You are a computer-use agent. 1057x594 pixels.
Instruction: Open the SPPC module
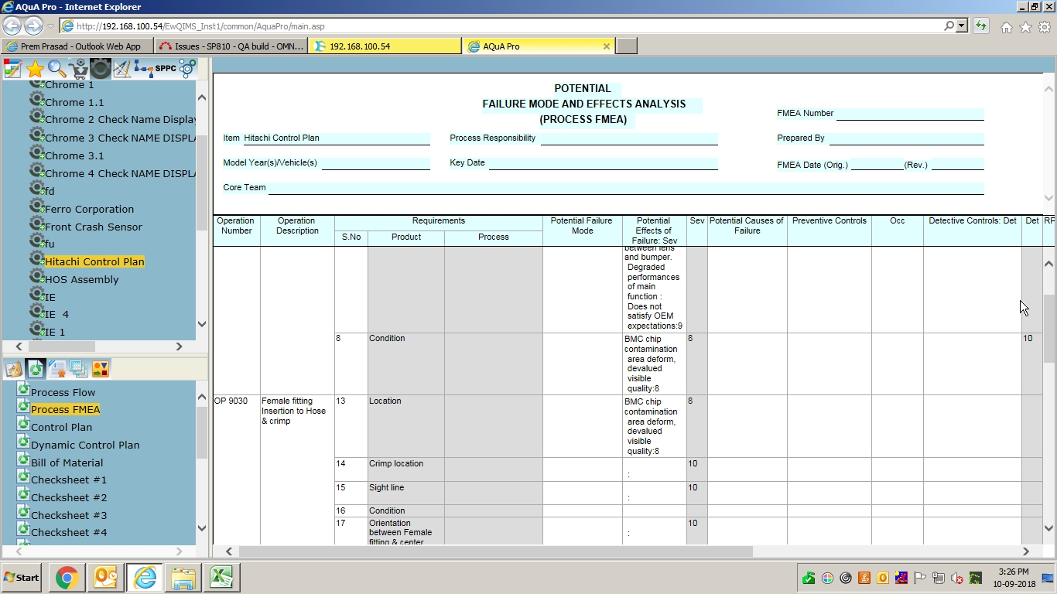coord(166,68)
